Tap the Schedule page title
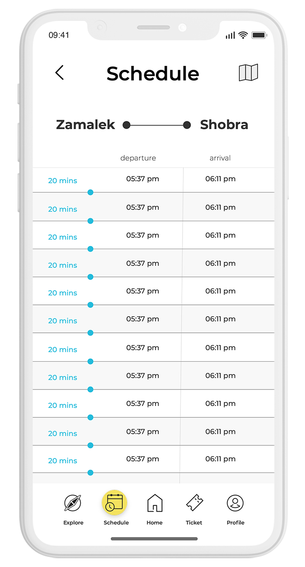This screenshot has height=567, width=305. point(152,74)
